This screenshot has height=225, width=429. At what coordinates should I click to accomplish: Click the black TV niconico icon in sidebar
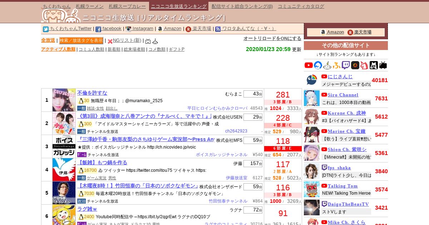point(383,65)
